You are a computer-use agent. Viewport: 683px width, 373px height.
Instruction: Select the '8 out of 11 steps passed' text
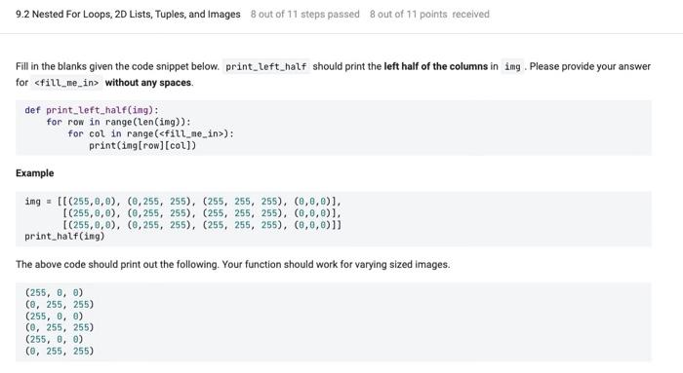point(304,15)
